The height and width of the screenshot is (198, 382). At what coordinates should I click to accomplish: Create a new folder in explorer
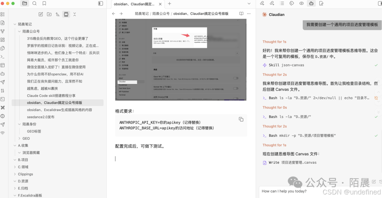point(49,14)
